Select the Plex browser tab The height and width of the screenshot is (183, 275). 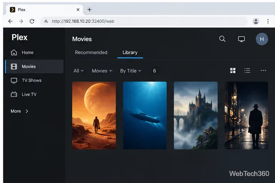coord(44,10)
